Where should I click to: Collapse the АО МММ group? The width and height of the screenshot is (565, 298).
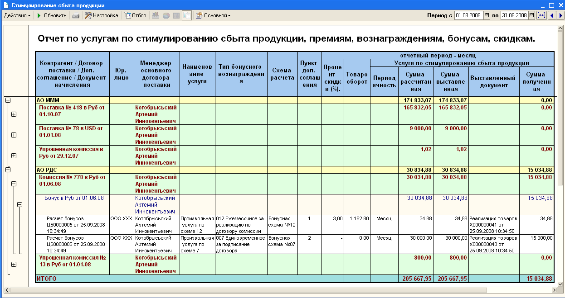[x=8, y=100]
